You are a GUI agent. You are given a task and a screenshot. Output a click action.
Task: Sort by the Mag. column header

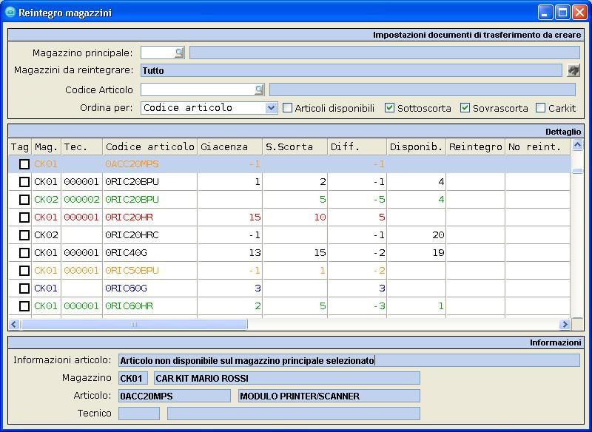[x=47, y=146]
